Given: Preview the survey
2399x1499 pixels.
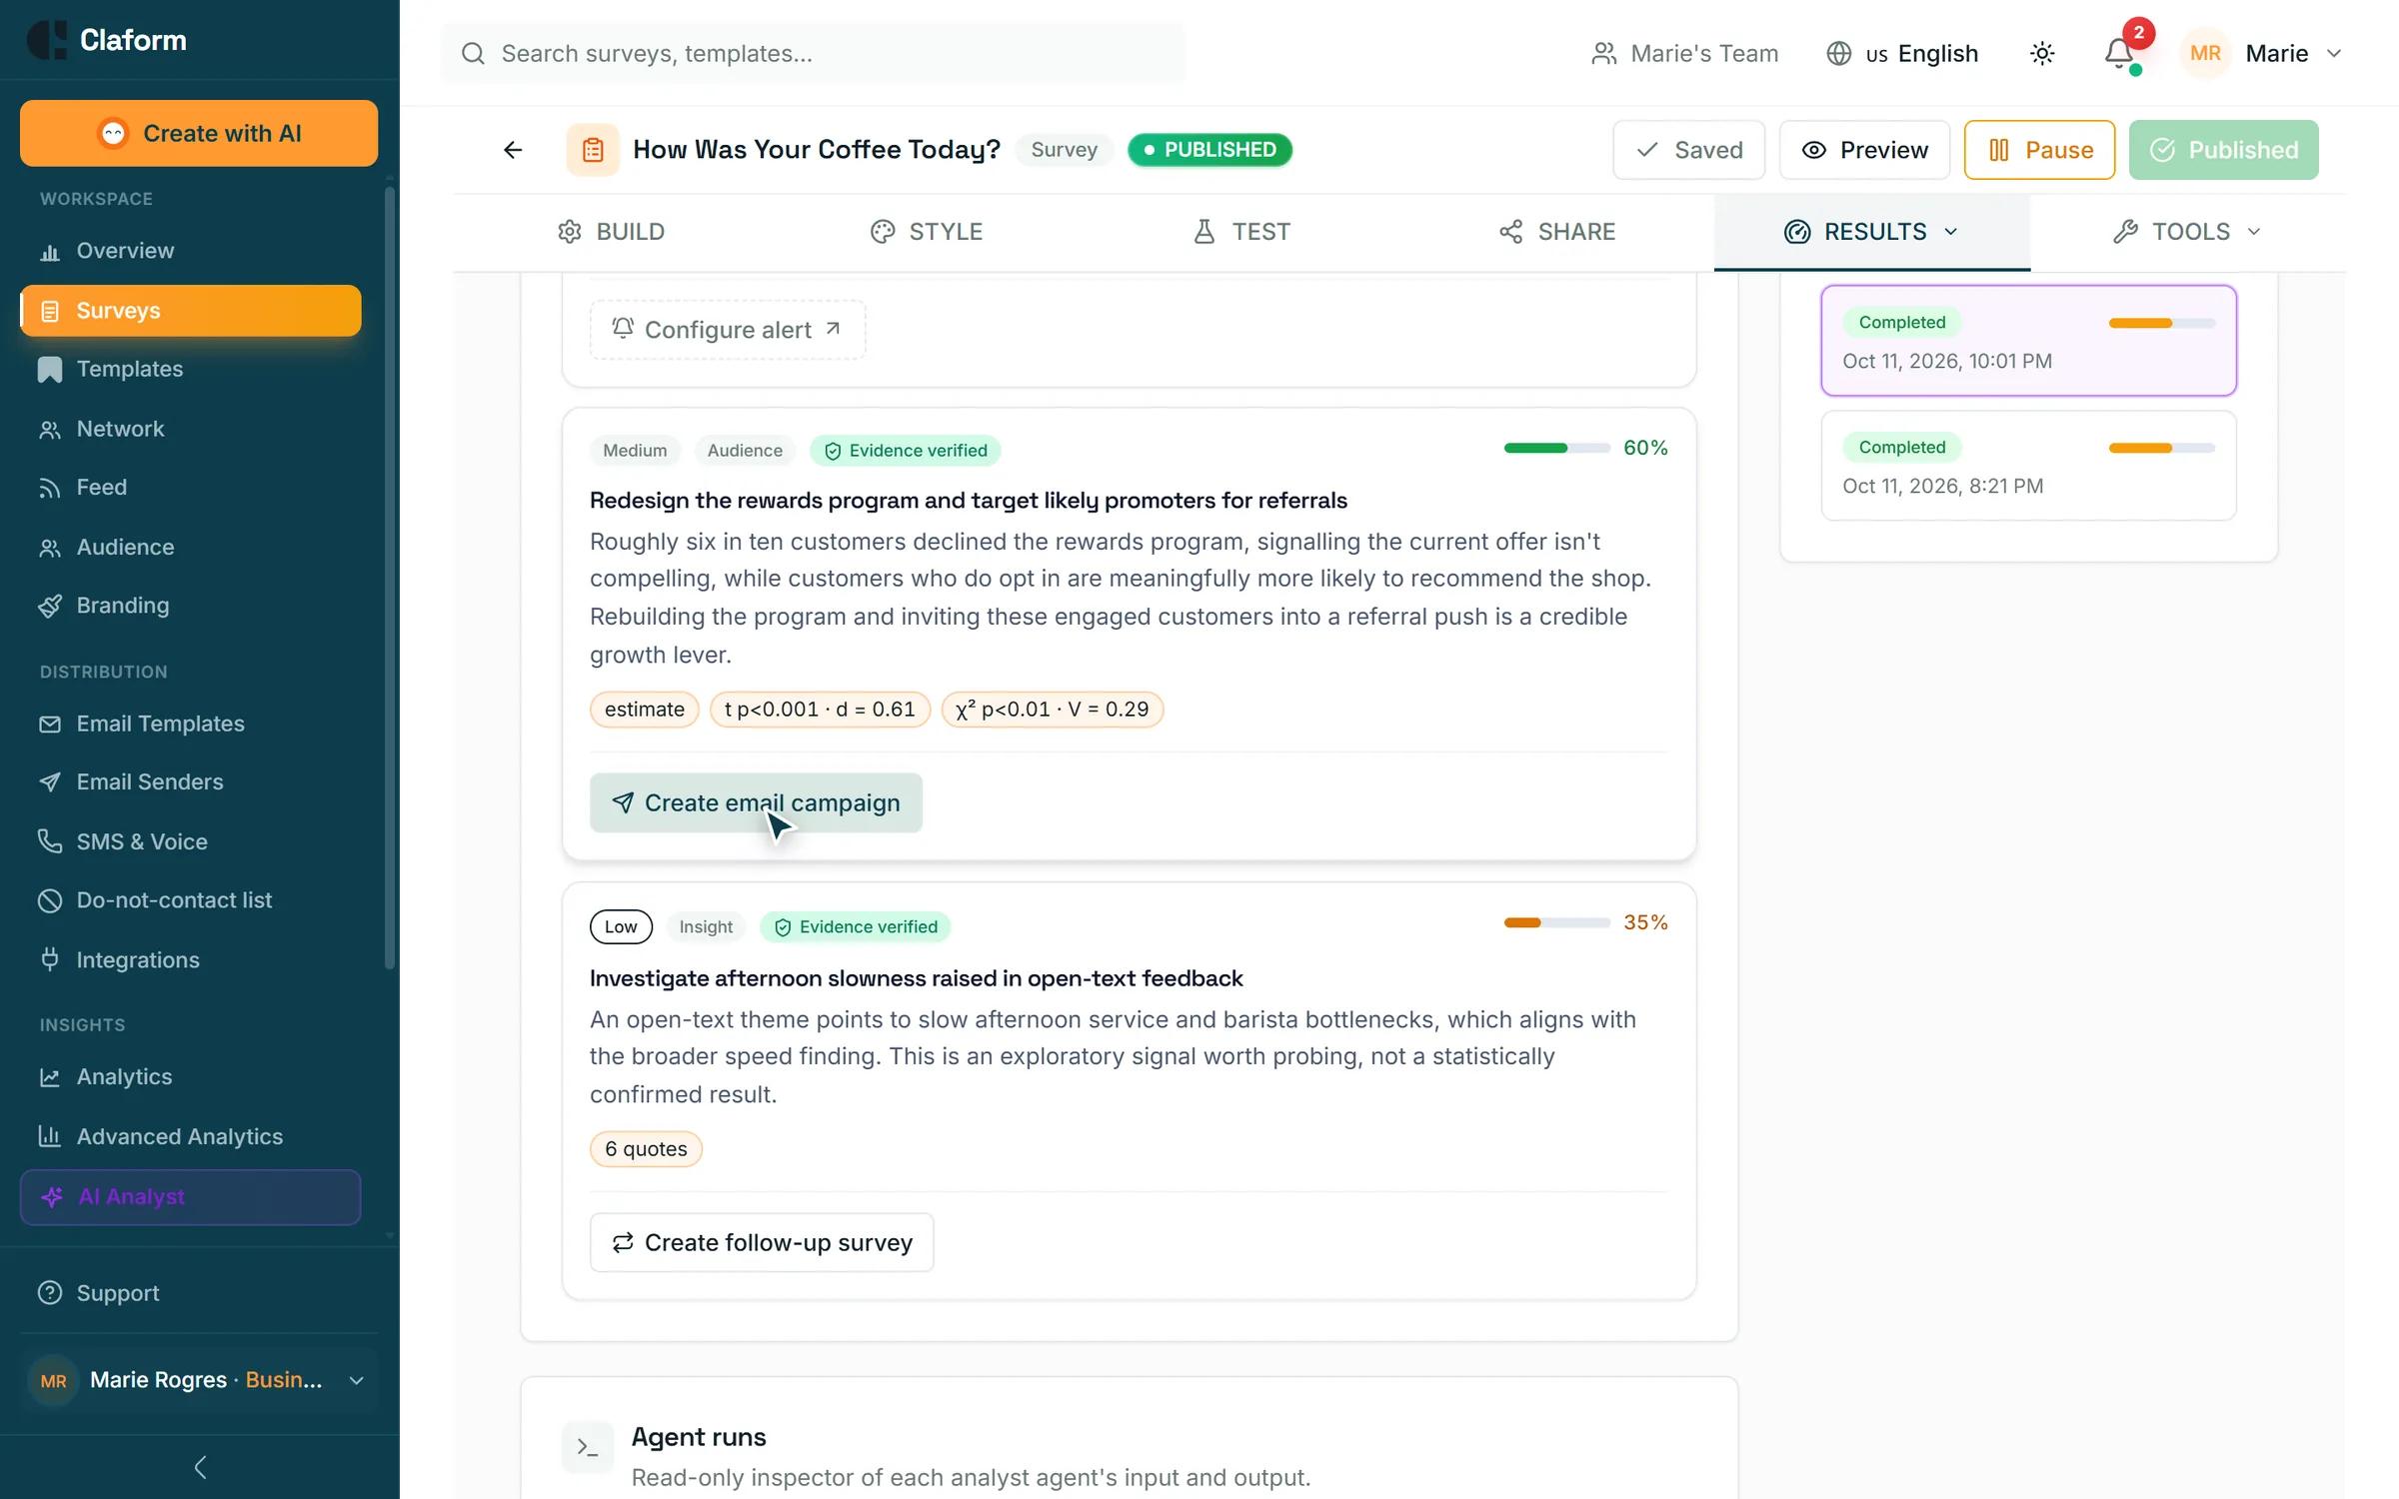Looking at the screenshot, I should pyautogui.click(x=1864, y=150).
